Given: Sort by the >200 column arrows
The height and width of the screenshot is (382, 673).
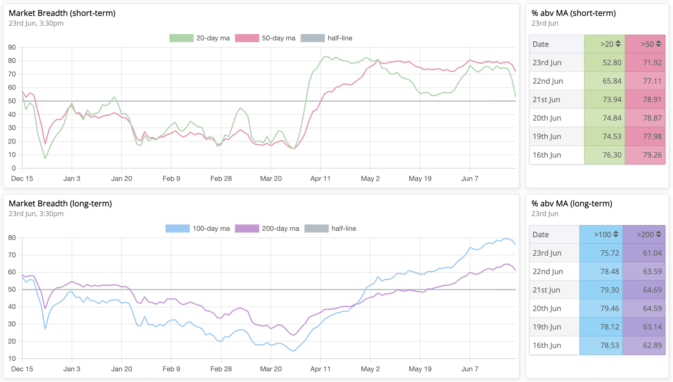Looking at the screenshot, I should click(658, 234).
